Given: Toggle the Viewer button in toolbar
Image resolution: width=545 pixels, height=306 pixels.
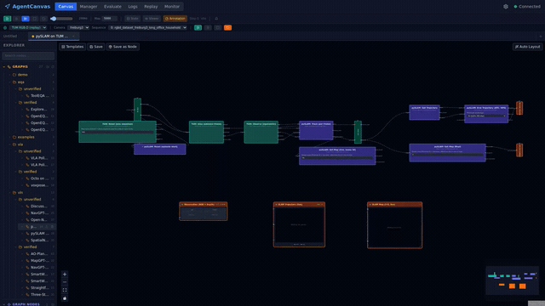Looking at the screenshot, I should pos(152,19).
